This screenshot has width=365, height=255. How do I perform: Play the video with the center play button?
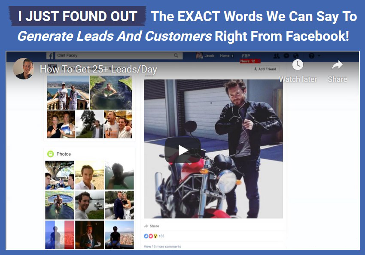[183, 150]
